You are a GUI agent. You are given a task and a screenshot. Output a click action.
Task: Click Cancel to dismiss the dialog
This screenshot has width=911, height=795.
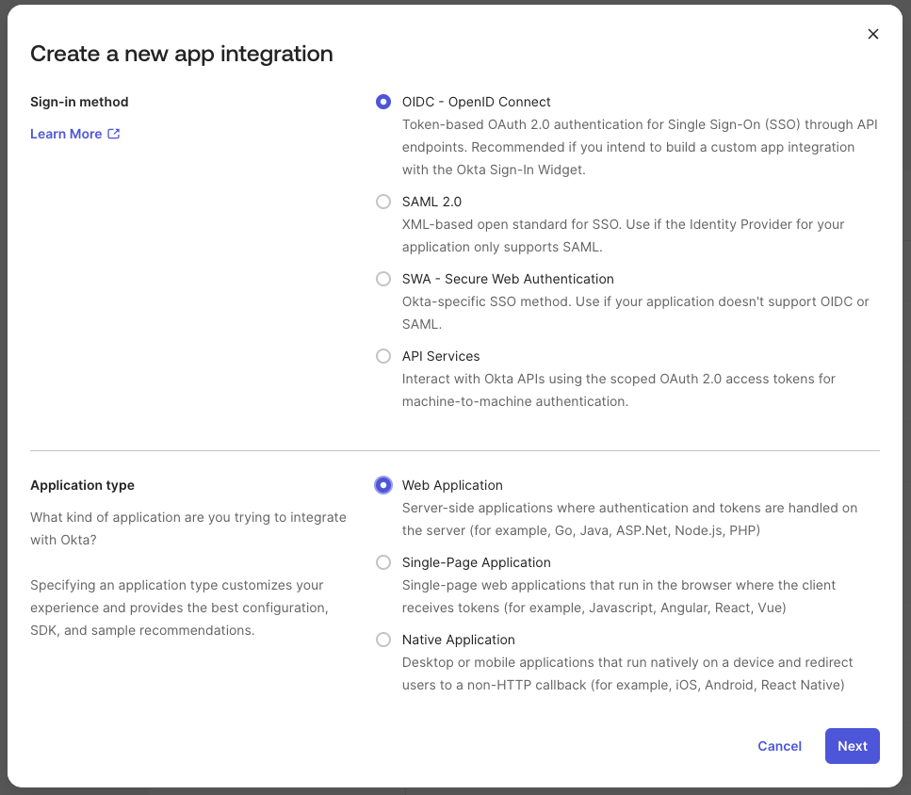[779, 745]
